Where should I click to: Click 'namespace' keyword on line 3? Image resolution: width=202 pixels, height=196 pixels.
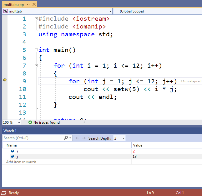pyautogui.click(x=78, y=34)
